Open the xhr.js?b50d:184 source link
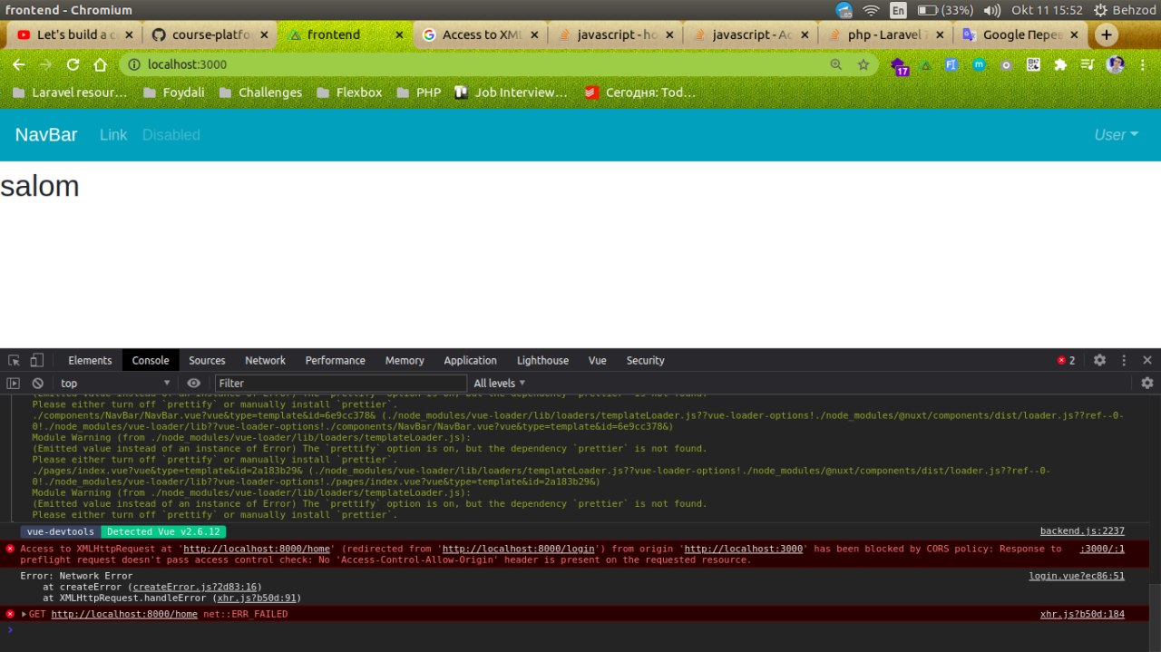1161x652 pixels. click(1082, 614)
